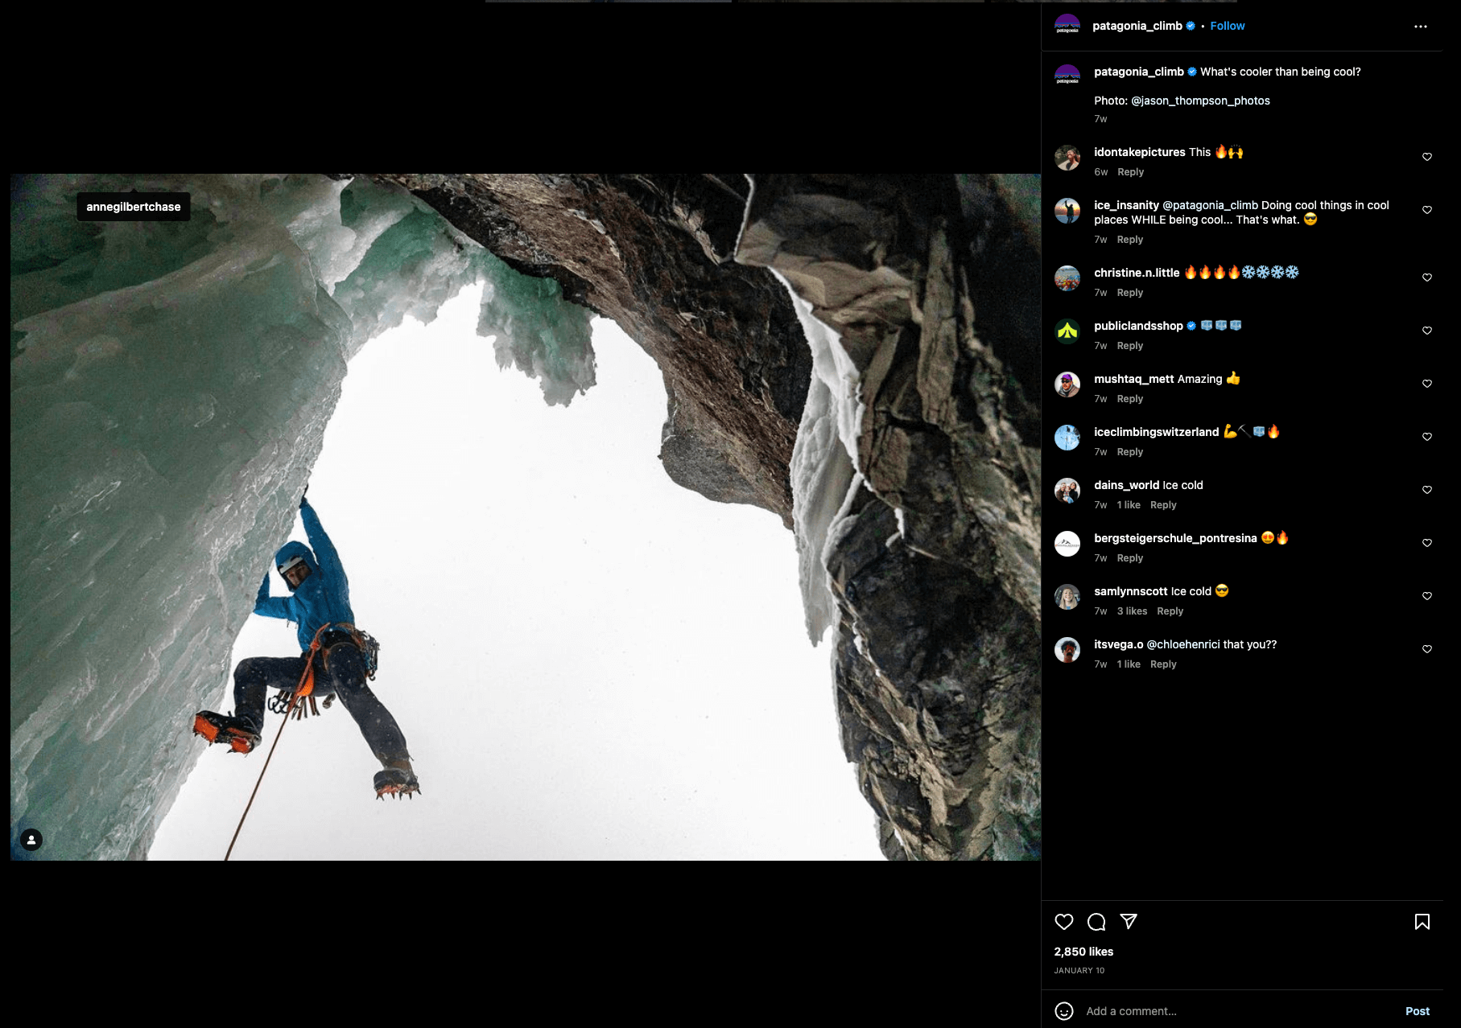The image size is (1461, 1028).
Task: Click the JANUARY 10 post date
Action: 1079,971
